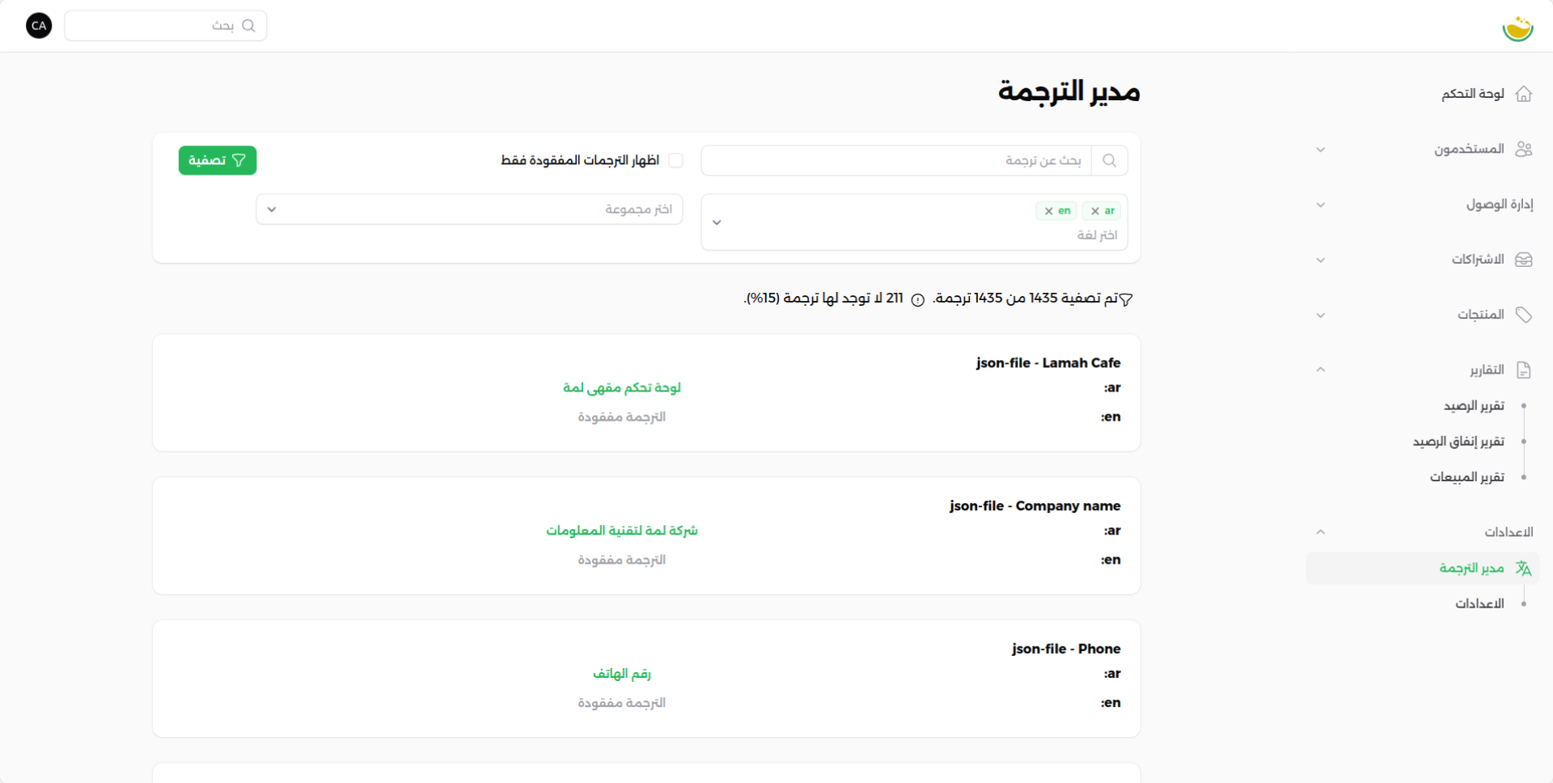
Task: Click the translation search magnifier icon
Action: tap(1110, 160)
